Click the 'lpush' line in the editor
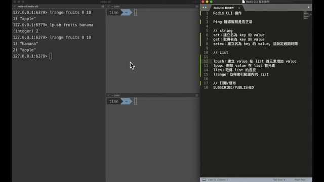Screen dimensions: 324x182 tap(255, 61)
